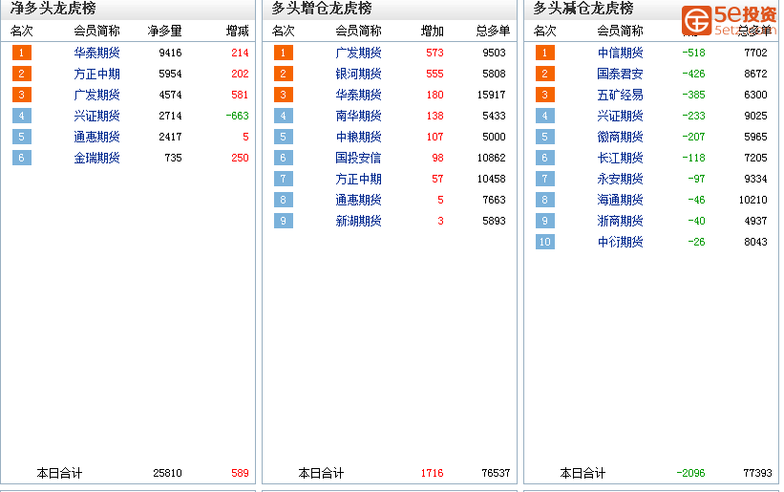The image size is (784, 492).
Task: Open 五矿经易 member link
Action: (620, 95)
